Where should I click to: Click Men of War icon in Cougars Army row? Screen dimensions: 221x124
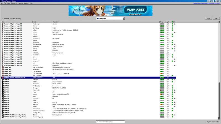pyautogui.click(x=2, y=71)
